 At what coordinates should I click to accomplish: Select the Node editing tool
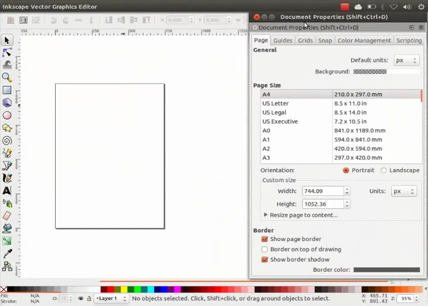[x=7, y=53]
